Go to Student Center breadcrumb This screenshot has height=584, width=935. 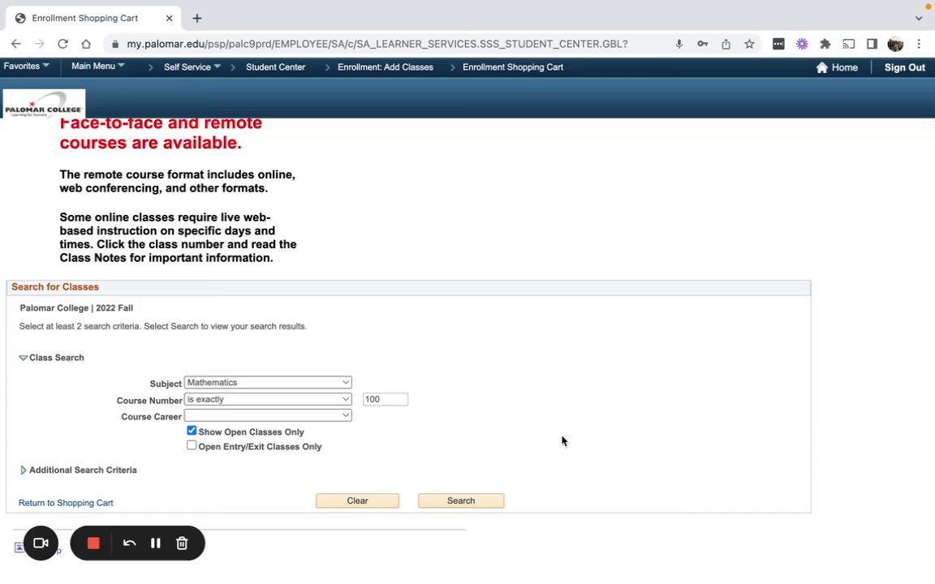pyautogui.click(x=275, y=67)
